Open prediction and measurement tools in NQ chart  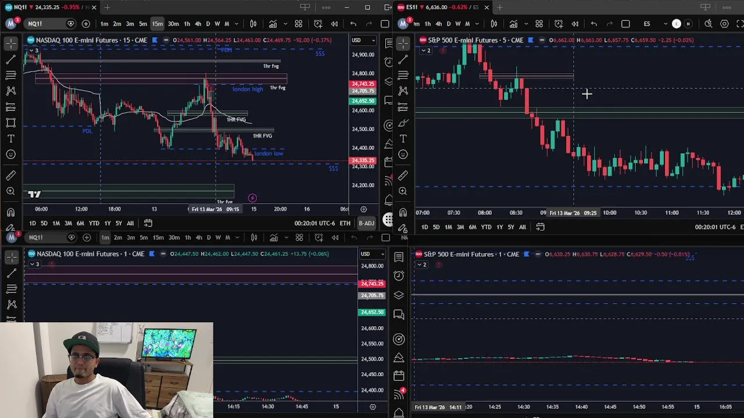[x=10, y=107]
